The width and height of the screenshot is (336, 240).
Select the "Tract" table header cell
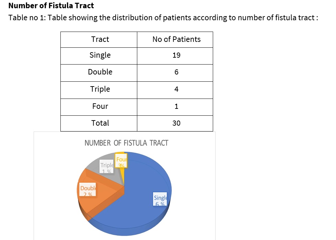100,39
